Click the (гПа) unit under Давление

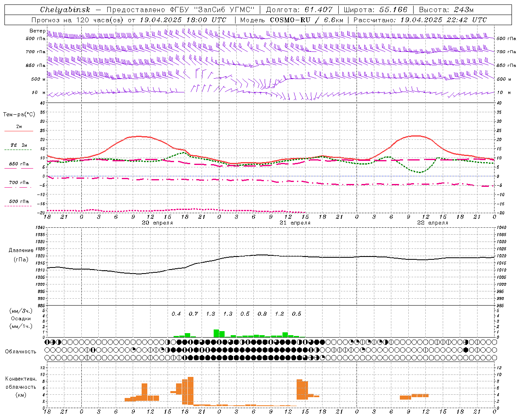click(x=21, y=260)
